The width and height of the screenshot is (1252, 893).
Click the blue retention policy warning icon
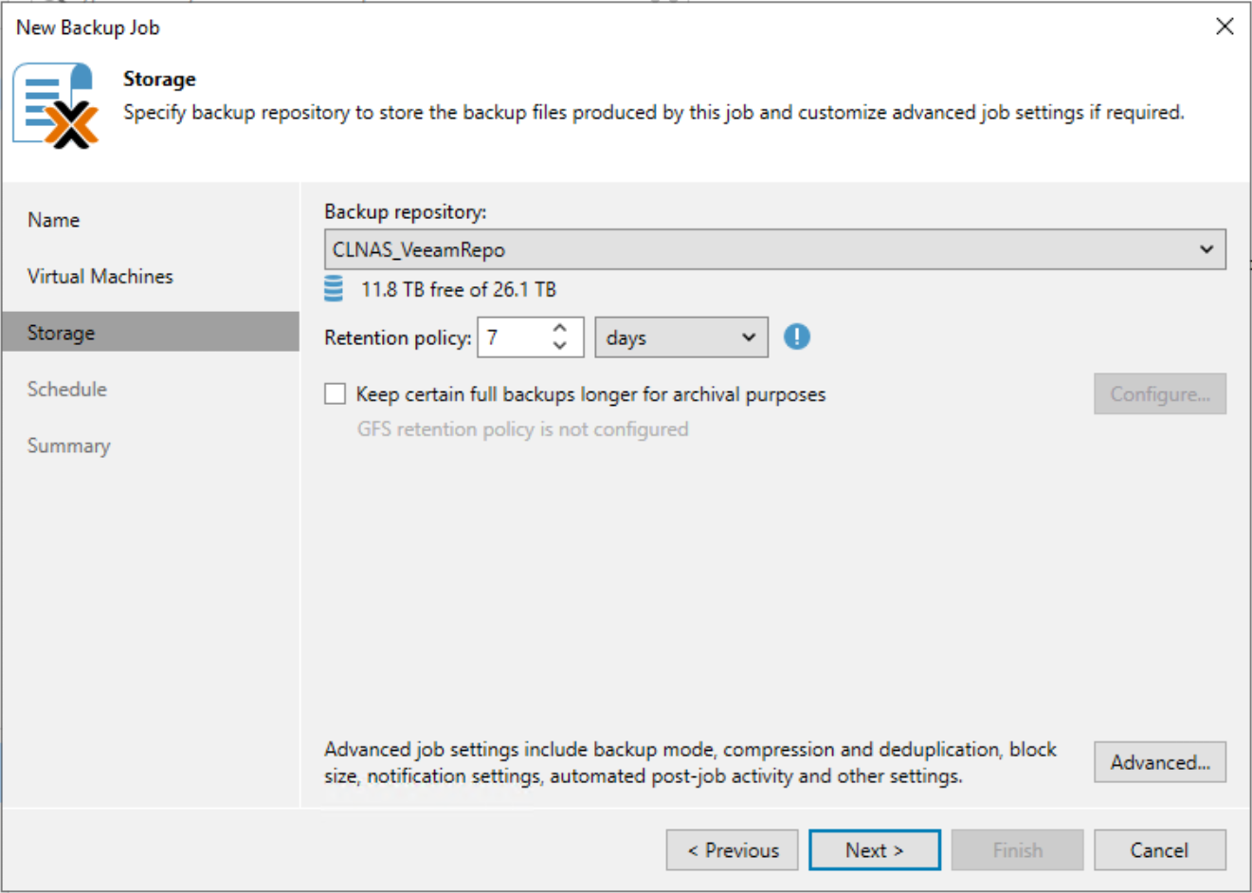pyautogui.click(x=796, y=337)
